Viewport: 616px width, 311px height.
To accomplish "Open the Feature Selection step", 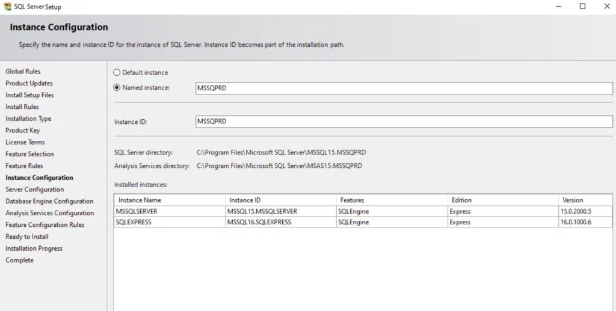I will click(29, 154).
